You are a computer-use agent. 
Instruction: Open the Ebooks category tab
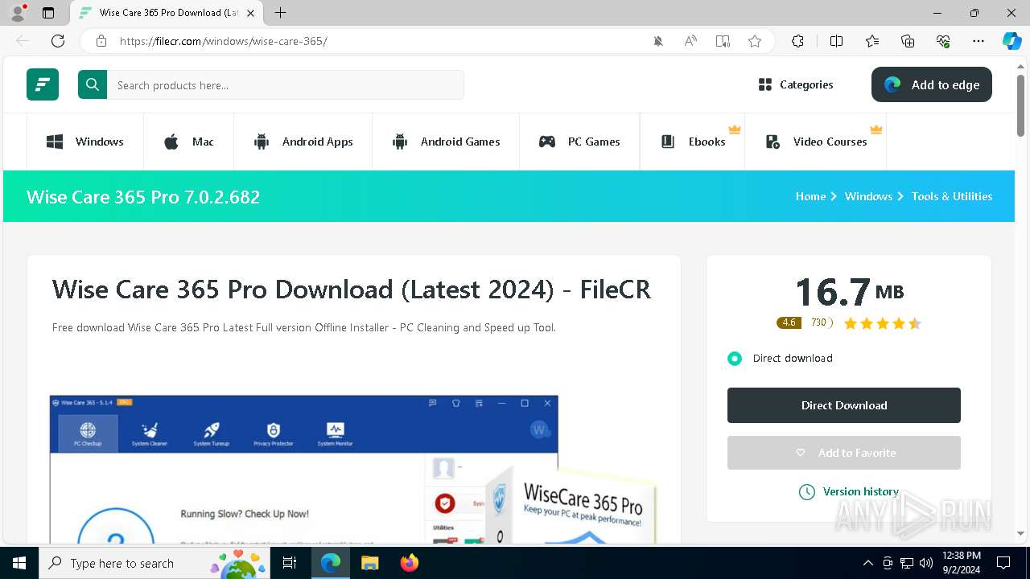point(693,142)
